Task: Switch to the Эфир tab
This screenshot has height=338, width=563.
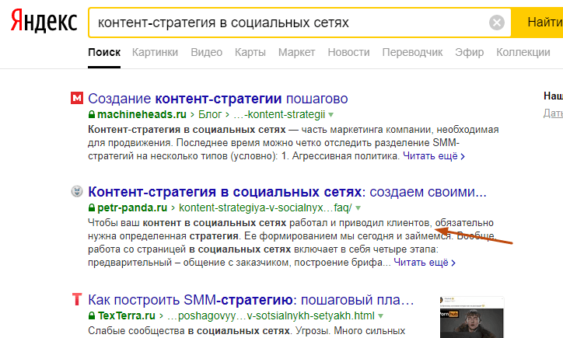Action: 469,52
